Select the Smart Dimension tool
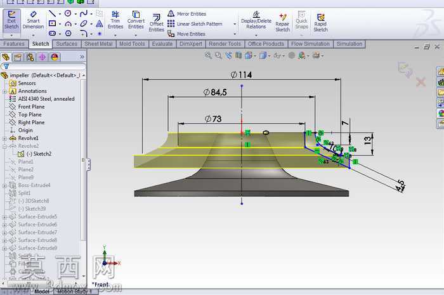The image size is (444, 295). pyautogui.click(x=33, y=20)
